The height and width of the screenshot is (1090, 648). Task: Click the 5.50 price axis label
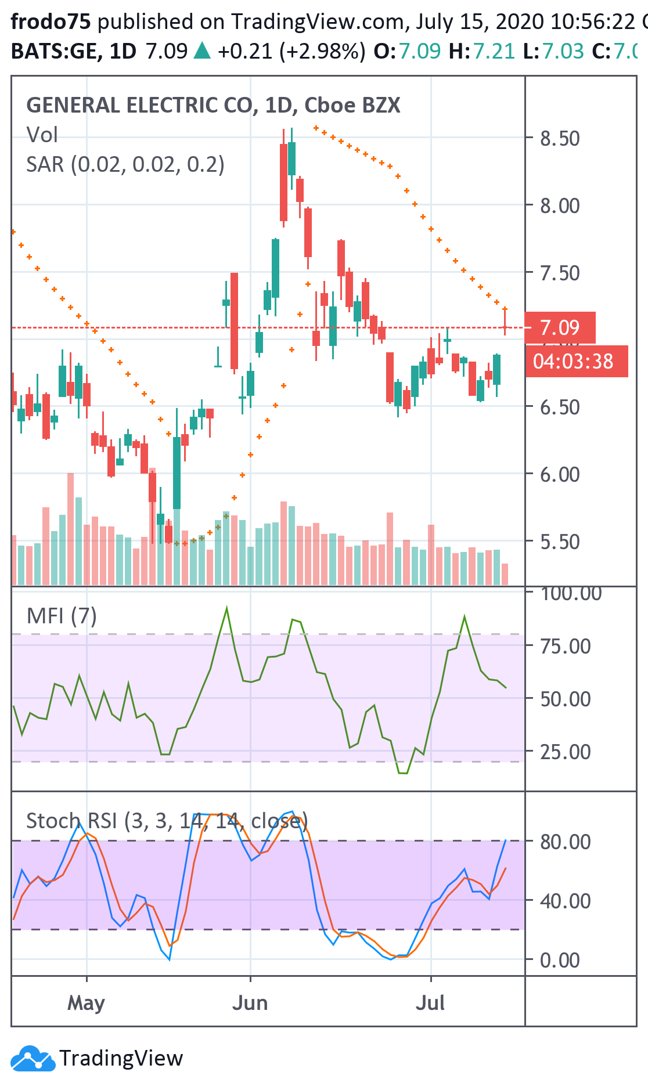560,542
